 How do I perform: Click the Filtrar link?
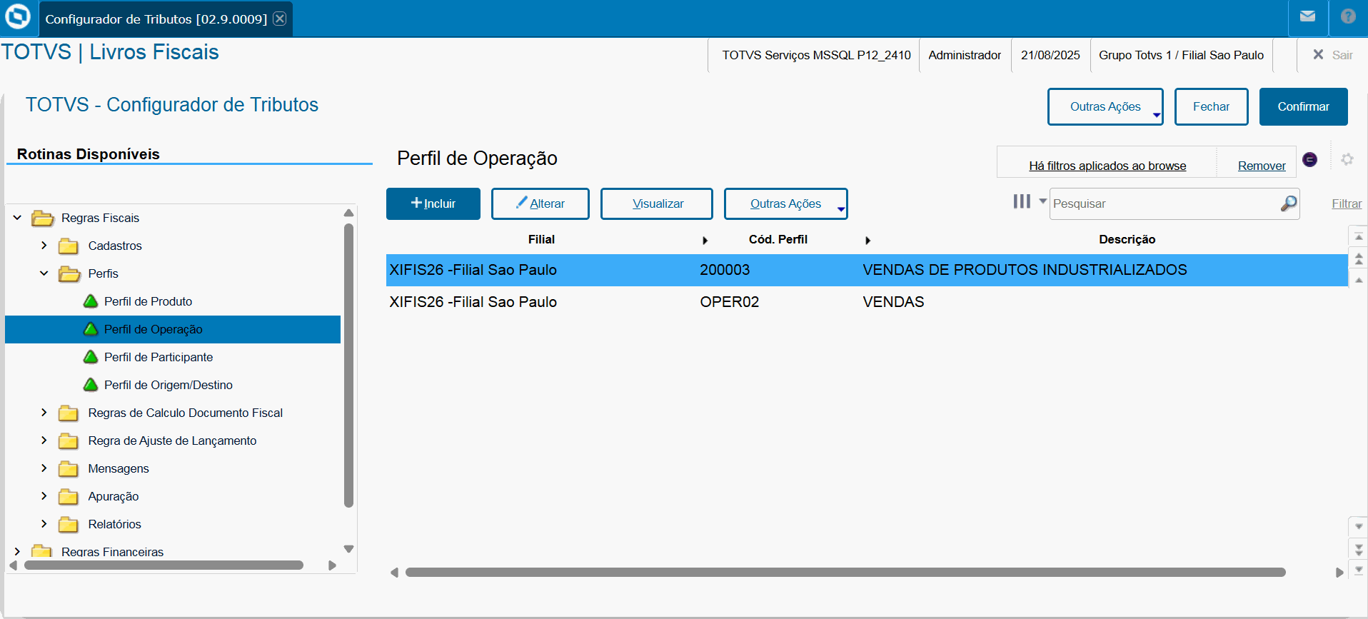(1347, 203)
